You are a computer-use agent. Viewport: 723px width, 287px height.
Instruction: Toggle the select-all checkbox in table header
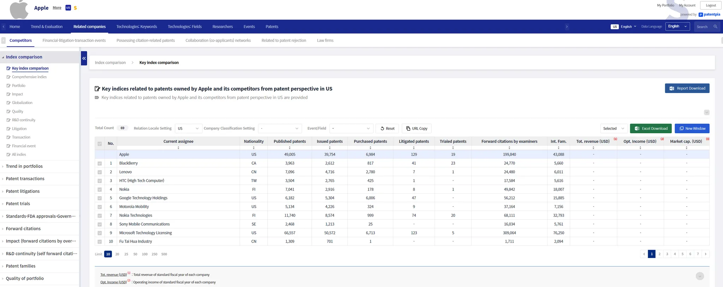100,143
